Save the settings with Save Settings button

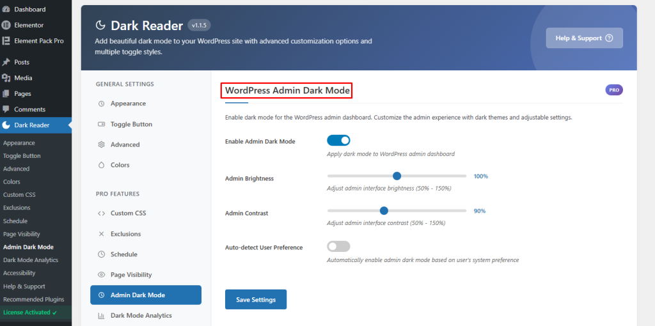pos(256,300)
